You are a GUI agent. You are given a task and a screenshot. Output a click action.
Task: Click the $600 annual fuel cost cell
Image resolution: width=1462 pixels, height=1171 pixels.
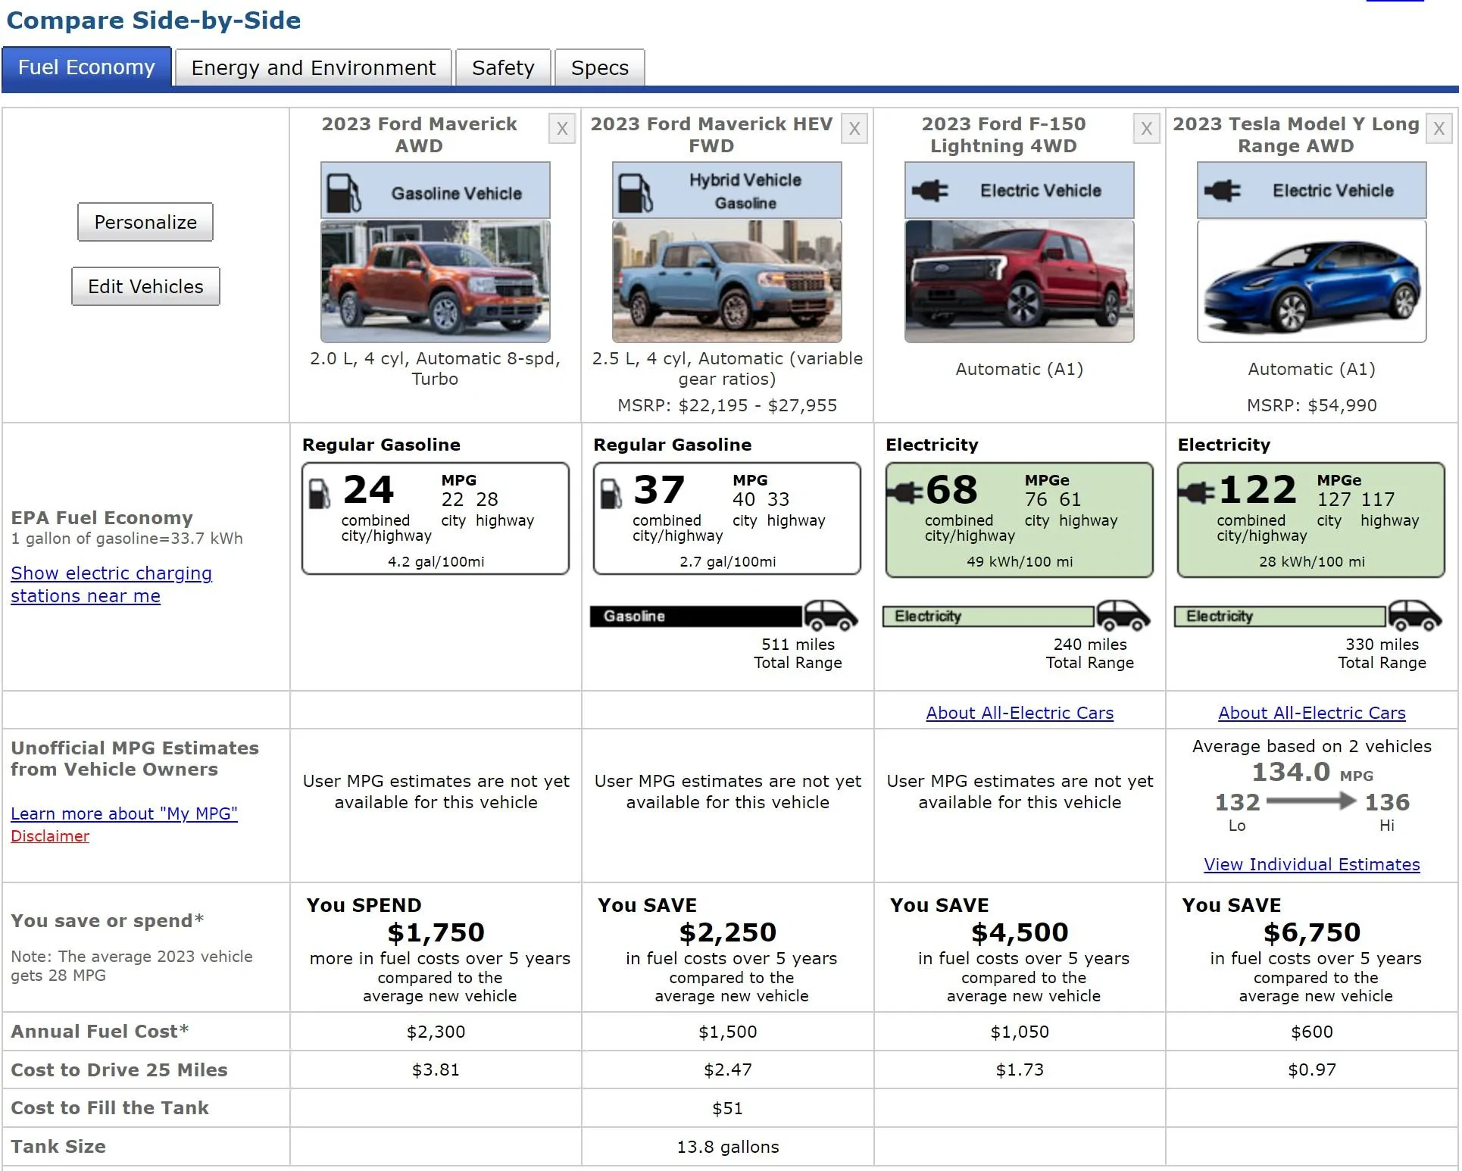pyautogui.click(x=1312, y=1032)
